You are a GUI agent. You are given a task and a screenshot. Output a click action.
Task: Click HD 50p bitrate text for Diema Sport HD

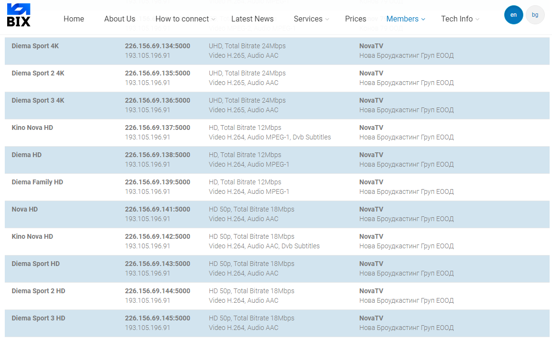[x=251, y=264]
